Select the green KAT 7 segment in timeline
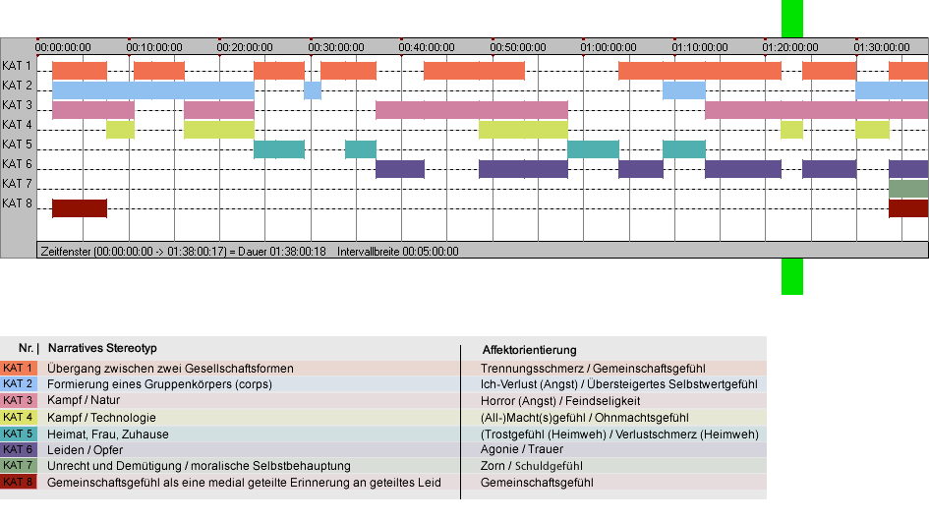The image size is (929, 521). [908, 189]
